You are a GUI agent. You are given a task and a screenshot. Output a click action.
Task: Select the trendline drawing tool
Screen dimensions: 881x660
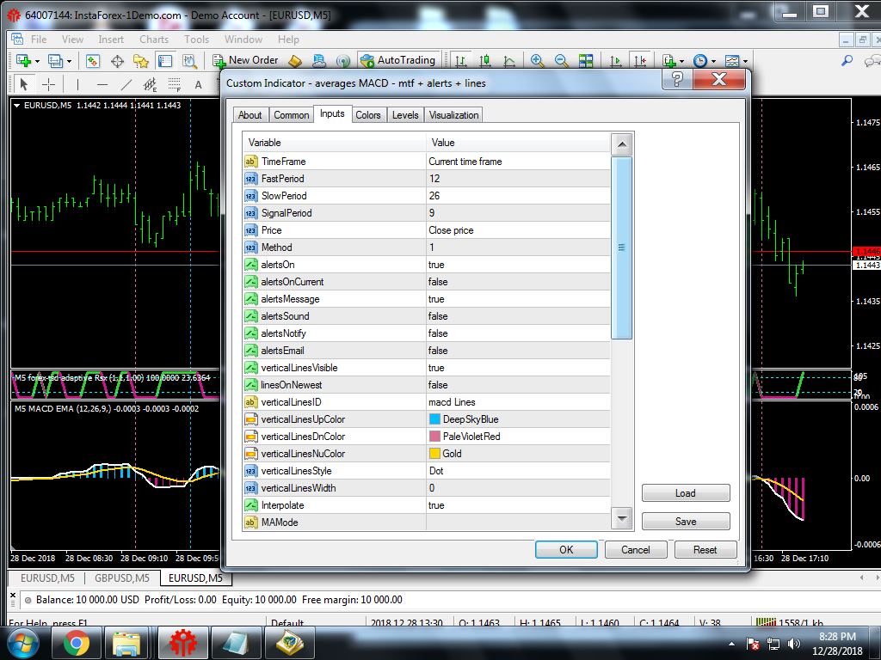[x=126, y=84]
